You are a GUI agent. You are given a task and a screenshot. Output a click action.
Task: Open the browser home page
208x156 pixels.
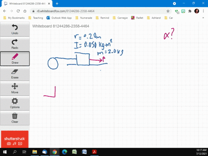tap(25, 11)
